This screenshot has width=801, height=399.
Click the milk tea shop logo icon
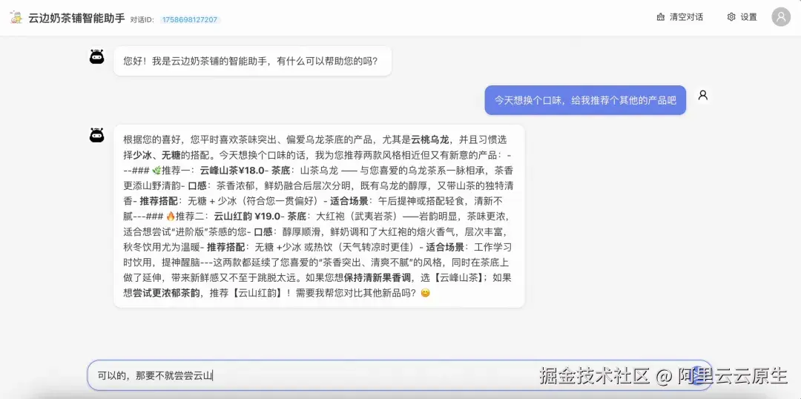pyautogui.click(x=16, y=17)
